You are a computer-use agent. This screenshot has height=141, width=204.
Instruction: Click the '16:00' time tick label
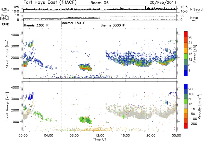click(x=125, y=136)
